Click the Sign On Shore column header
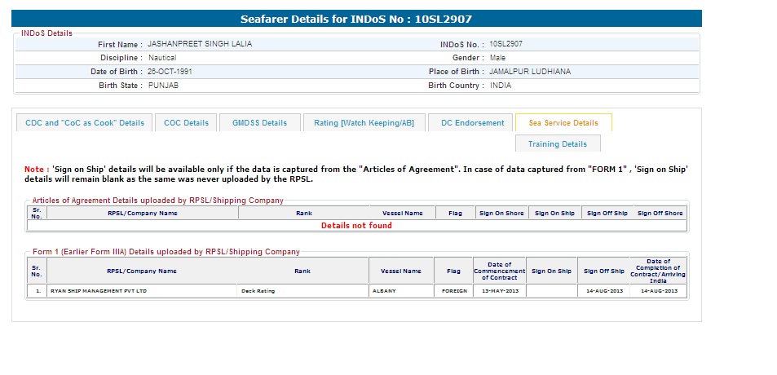Viewport: 777px width, 375px height. [x=501, y=214]
